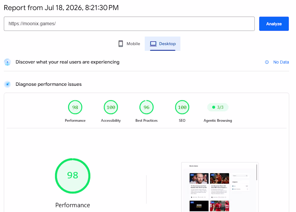Click the real users experience section icon
Image resolution: width=296 pixels, height=212 pixels.
pyautogui.click(x=8, y=62)
